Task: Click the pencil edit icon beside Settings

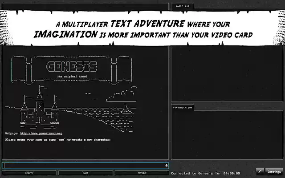Action: click(260, 171)
